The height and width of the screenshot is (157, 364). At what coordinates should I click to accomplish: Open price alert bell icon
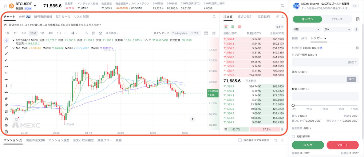(x=214, y=17)
